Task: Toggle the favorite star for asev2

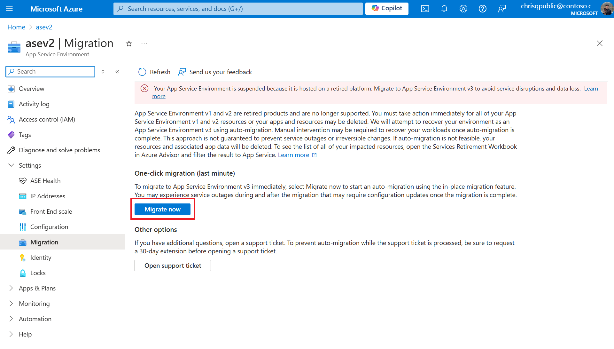Action: pos(129,44)
